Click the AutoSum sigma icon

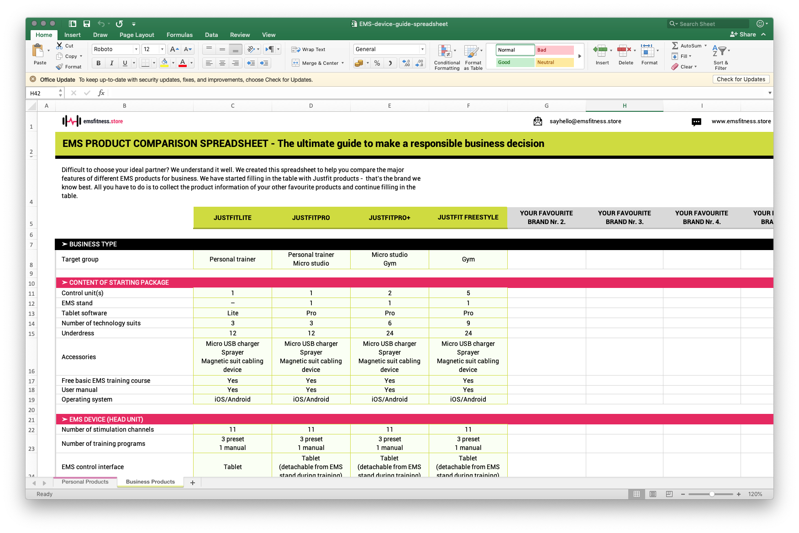click(x=675, y=46)
